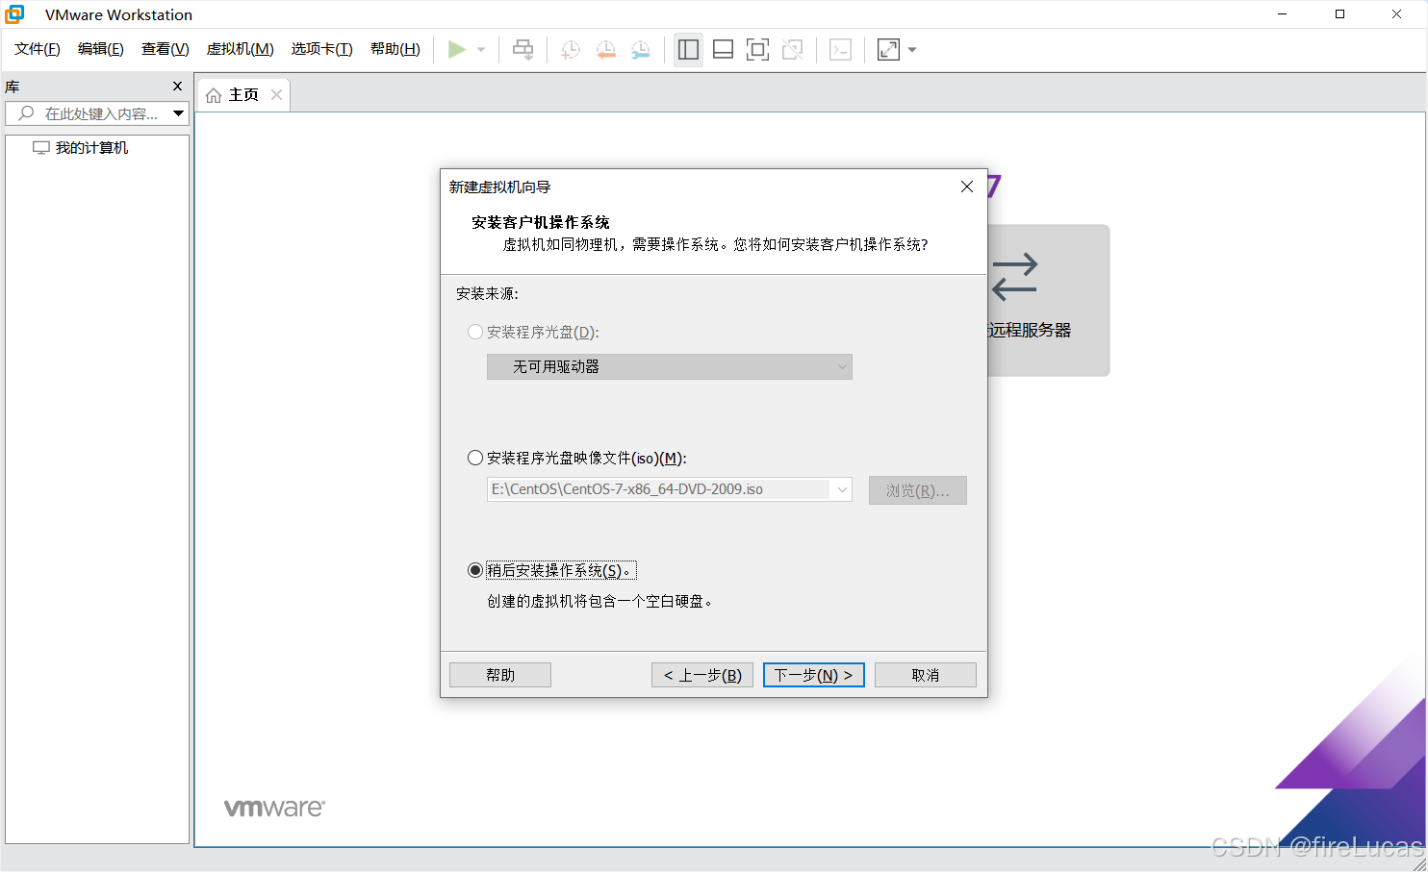
Task: Open the 帮助(H) menu
Action: pyautogui.click(x=395, y=49)
